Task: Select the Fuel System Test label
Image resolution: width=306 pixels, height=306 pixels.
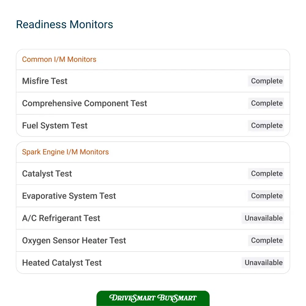Action: (55, 125)
